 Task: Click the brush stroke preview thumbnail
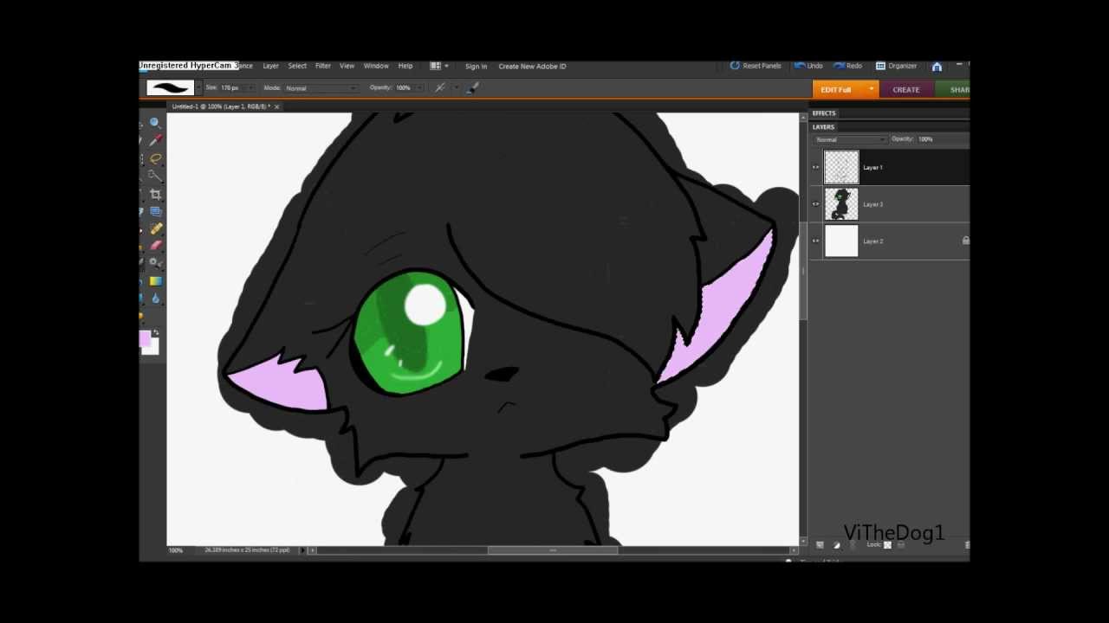[170, 87]
